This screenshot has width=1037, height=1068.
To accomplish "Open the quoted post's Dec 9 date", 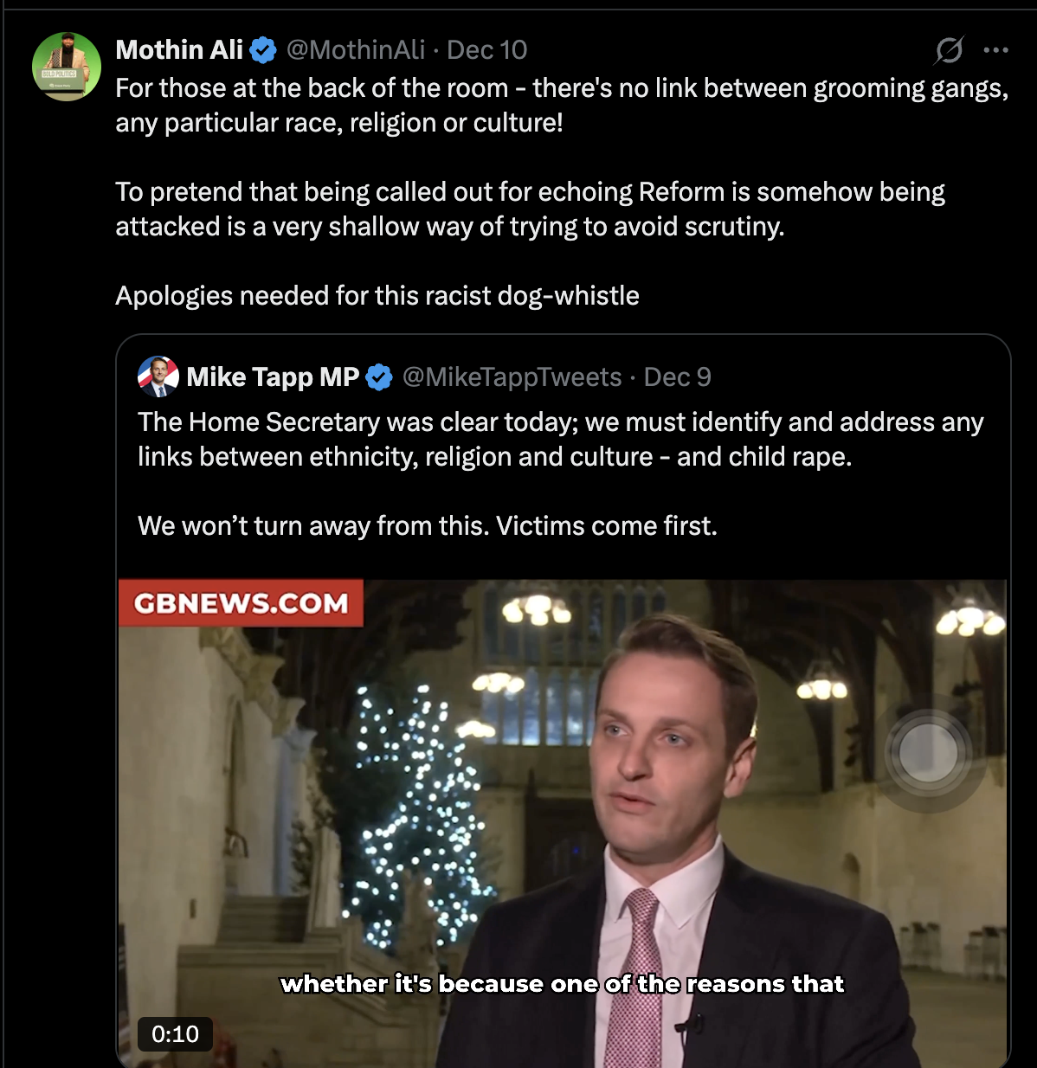I will tap(677, 377).
